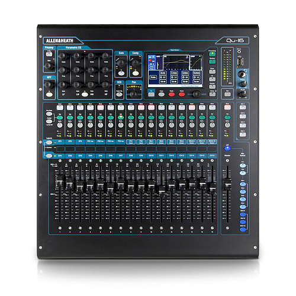Select channel CH12 with its Sel key

tap(172, 118)
